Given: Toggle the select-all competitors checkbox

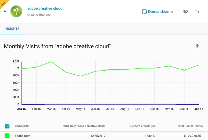Looking at the screenshot, I should click(x=7, y=126).
